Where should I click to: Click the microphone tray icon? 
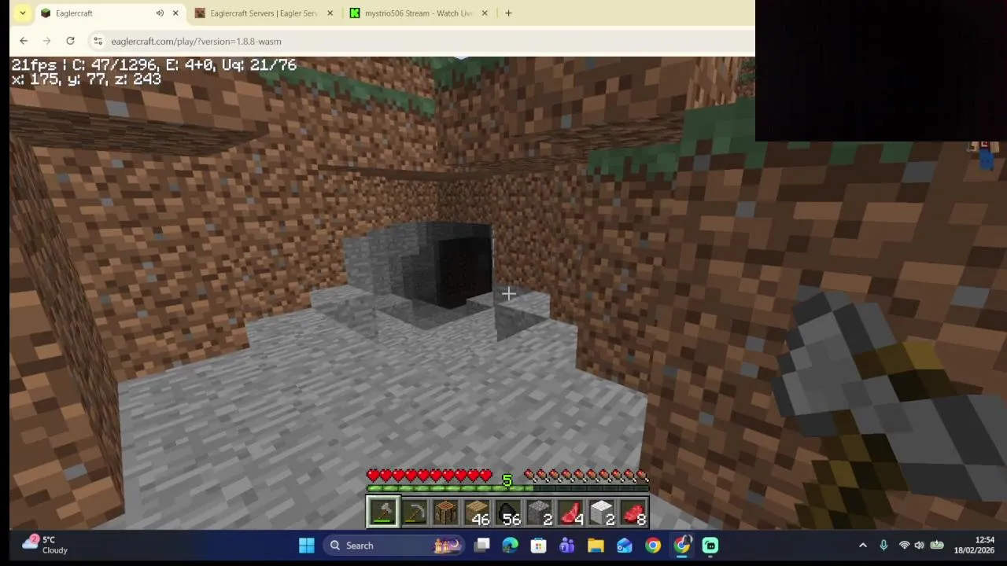point(883,546)
